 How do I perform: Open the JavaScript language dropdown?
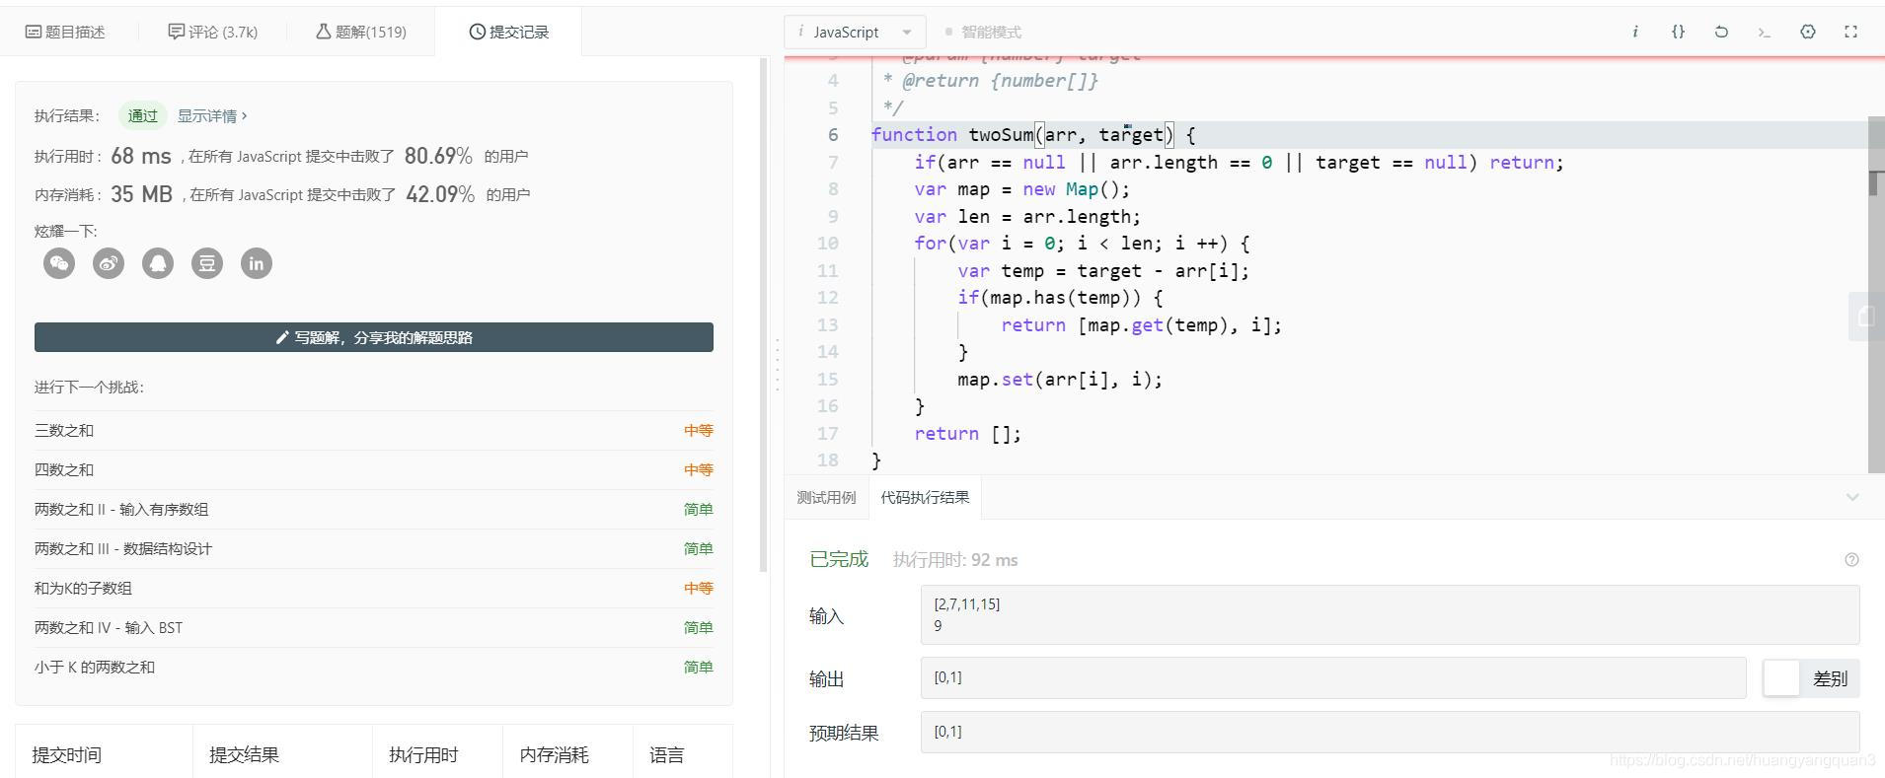tap(856, 32)
